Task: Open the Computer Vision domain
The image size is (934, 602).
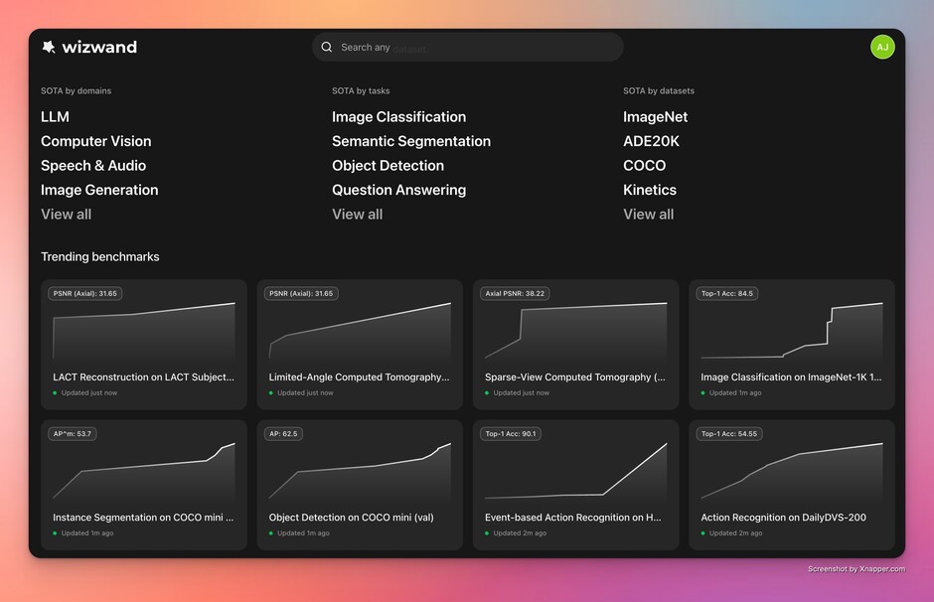Action: coord(96,141)
